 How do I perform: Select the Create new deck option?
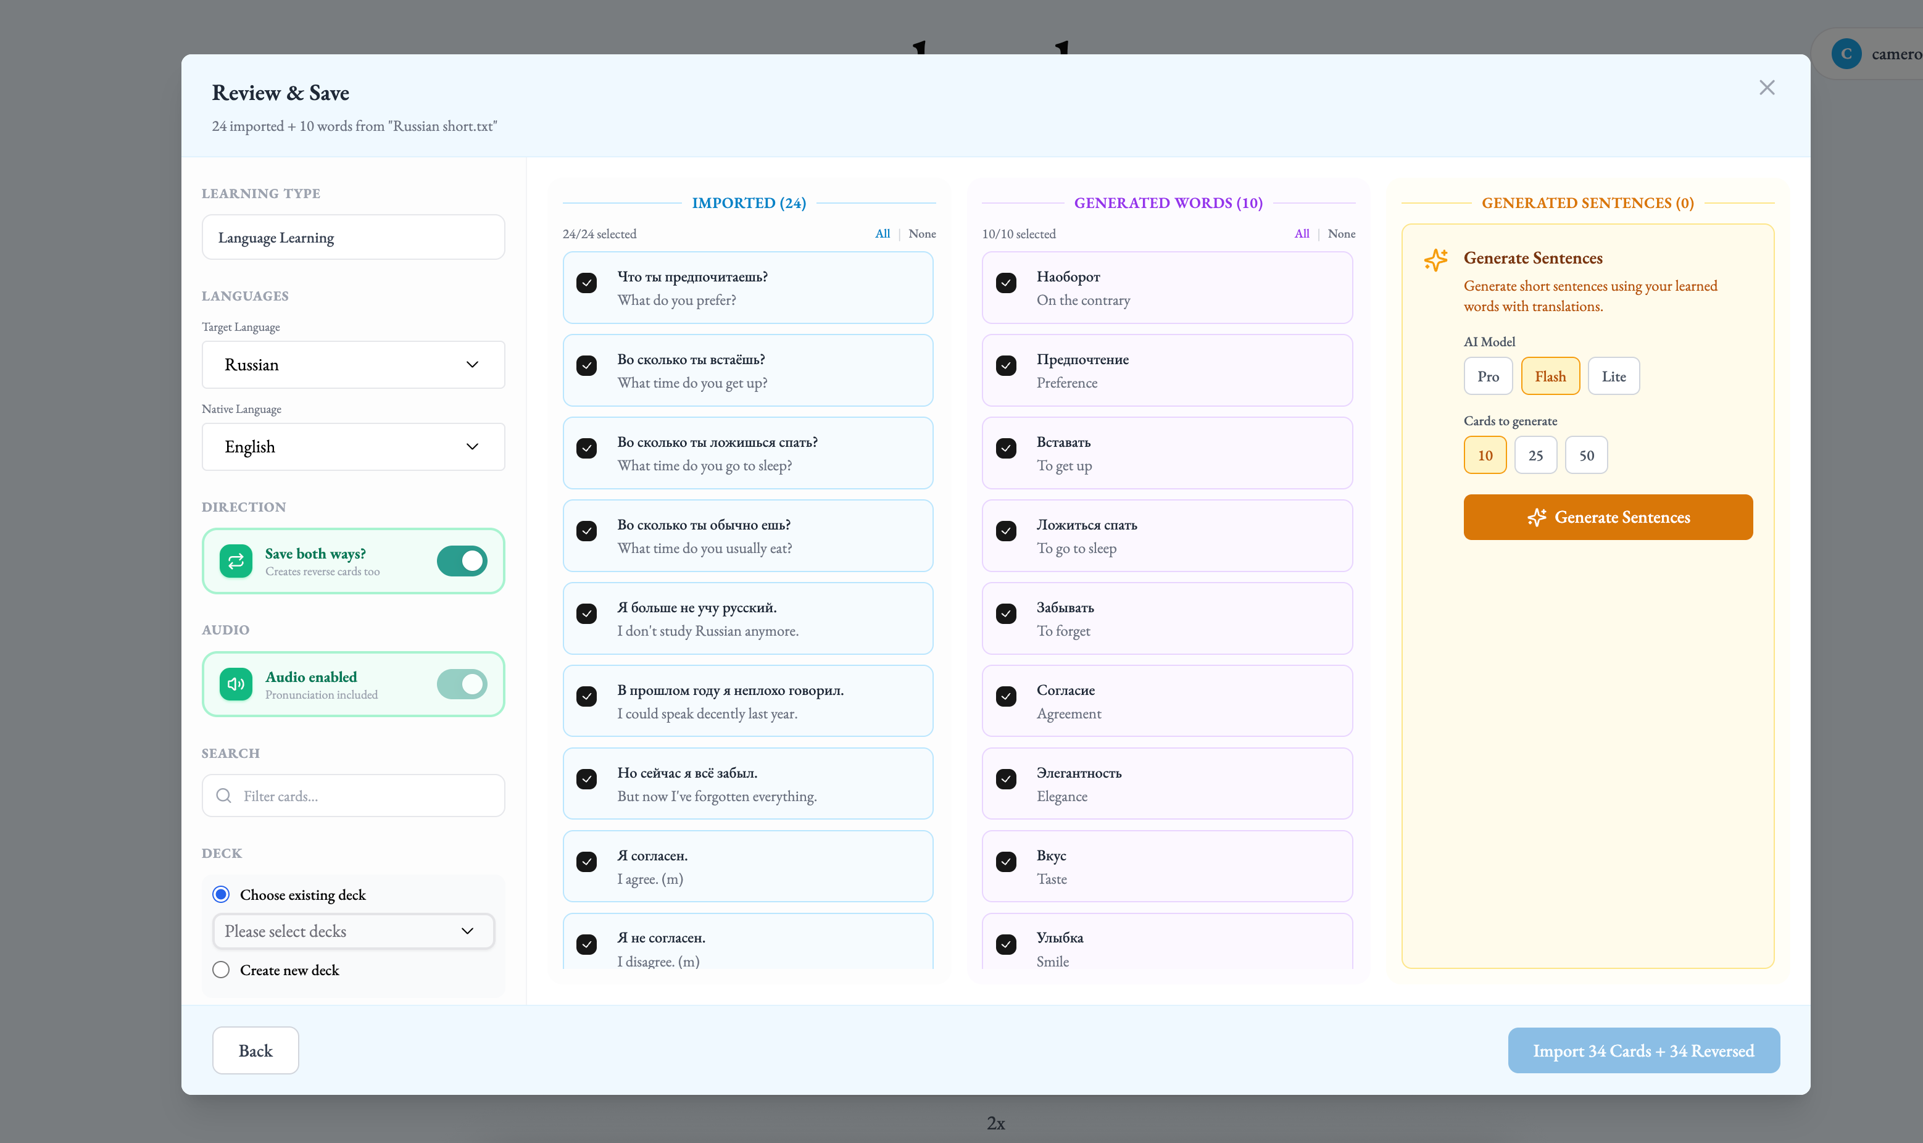tap(221, 970)
